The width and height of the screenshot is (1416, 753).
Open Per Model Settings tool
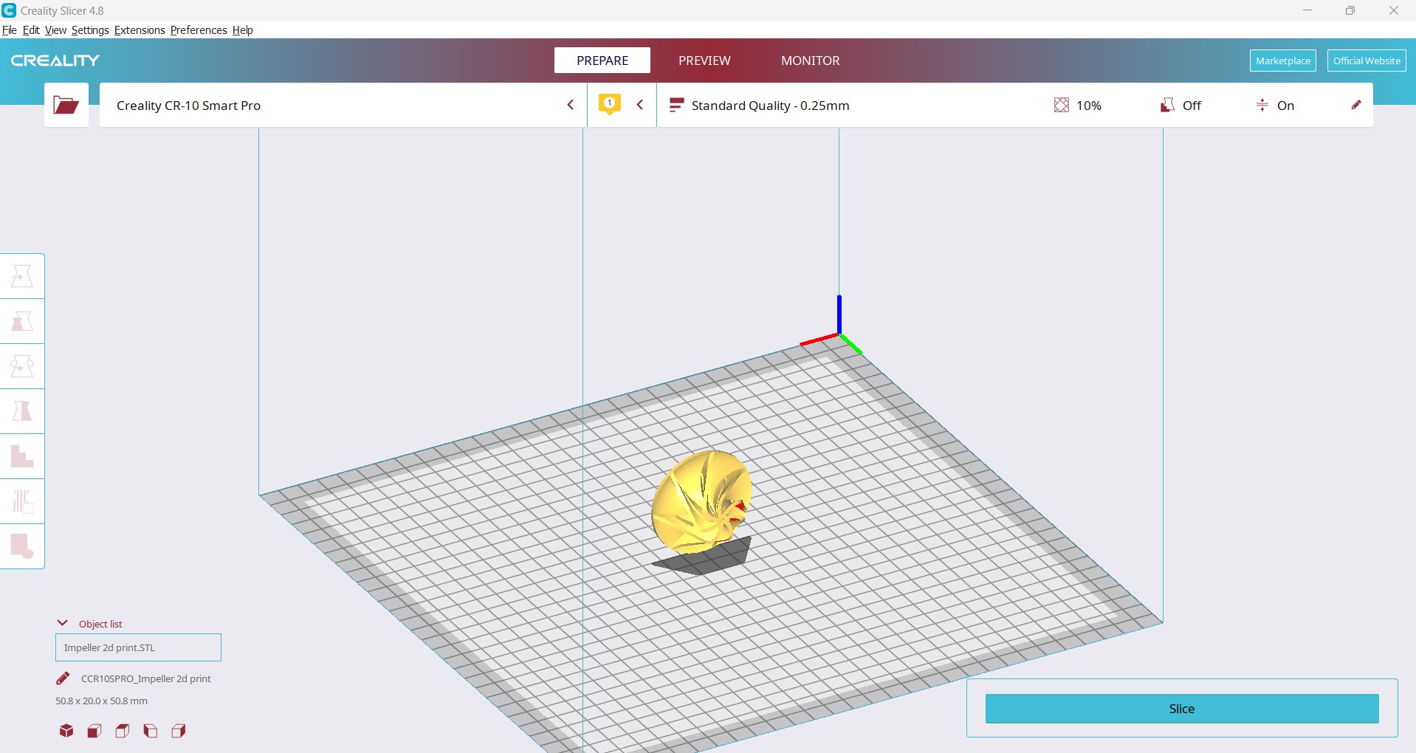tap(22, 456)
